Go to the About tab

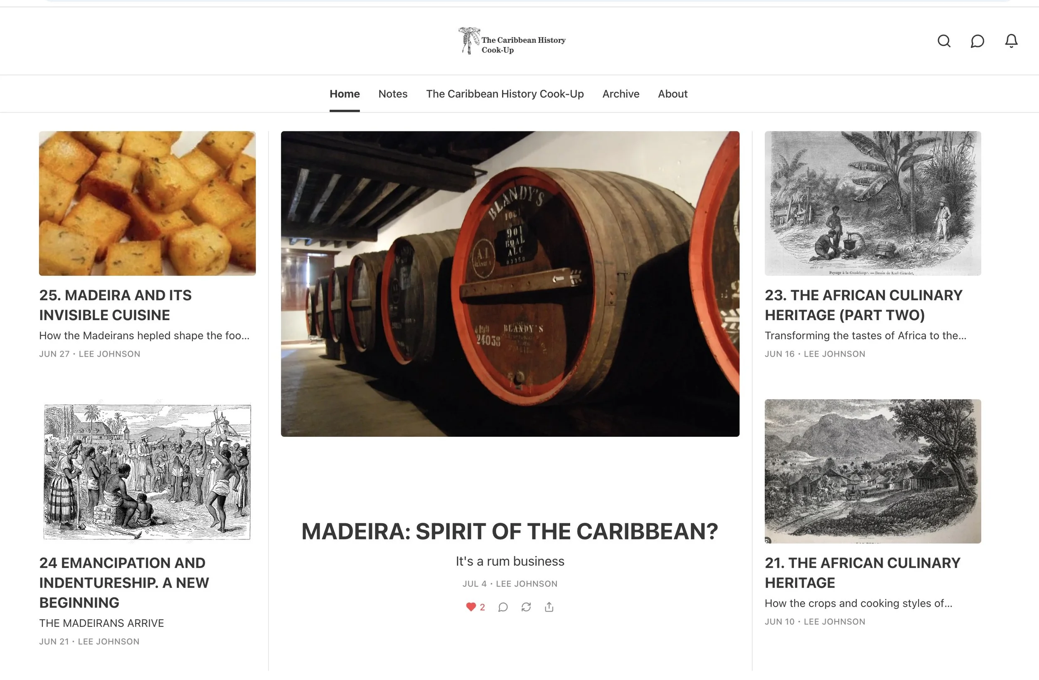pos(672,94)
